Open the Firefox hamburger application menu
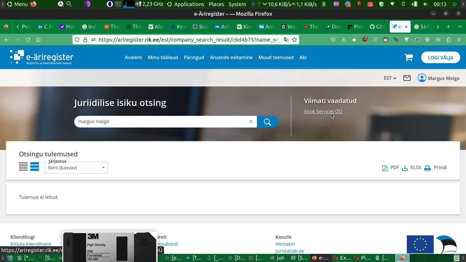The height and width of the screenshot is (262, 466). 459,40
